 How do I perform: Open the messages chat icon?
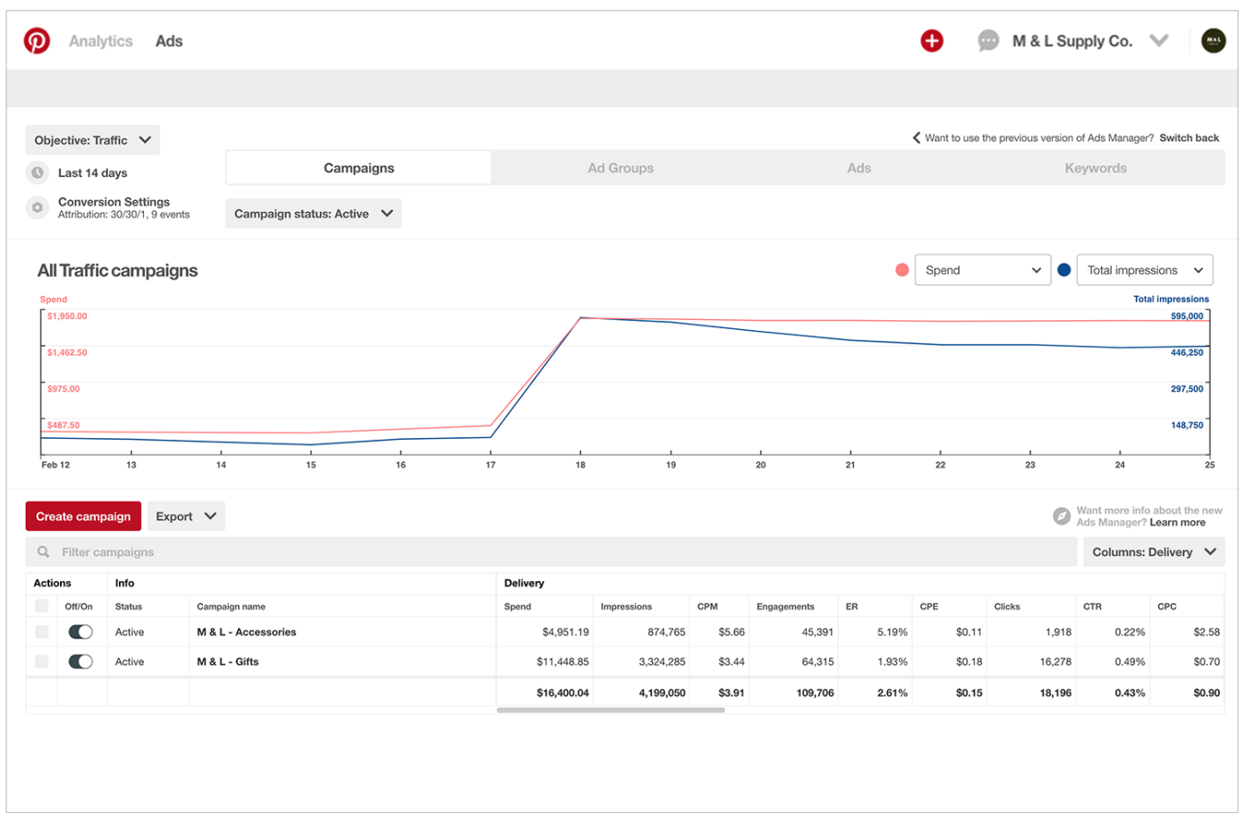click(987, 40)
